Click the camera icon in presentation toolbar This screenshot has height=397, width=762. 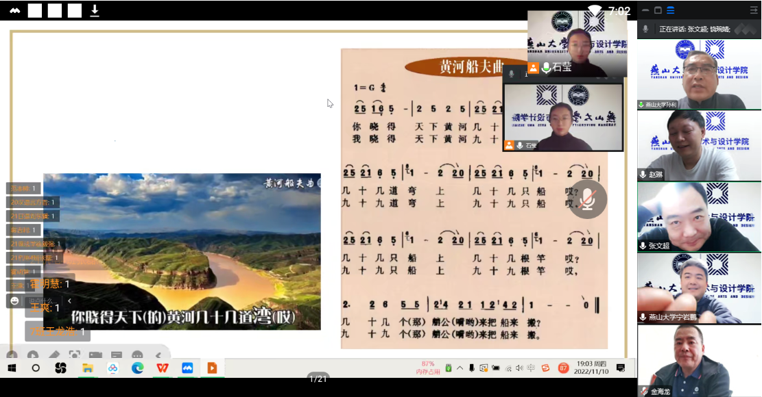(x=95, y=355)
